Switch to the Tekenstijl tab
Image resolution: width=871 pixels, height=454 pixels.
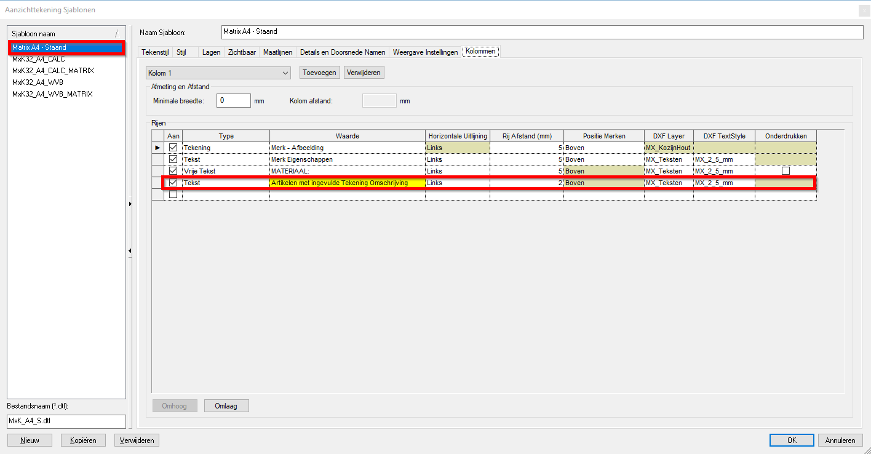[155, 52]
